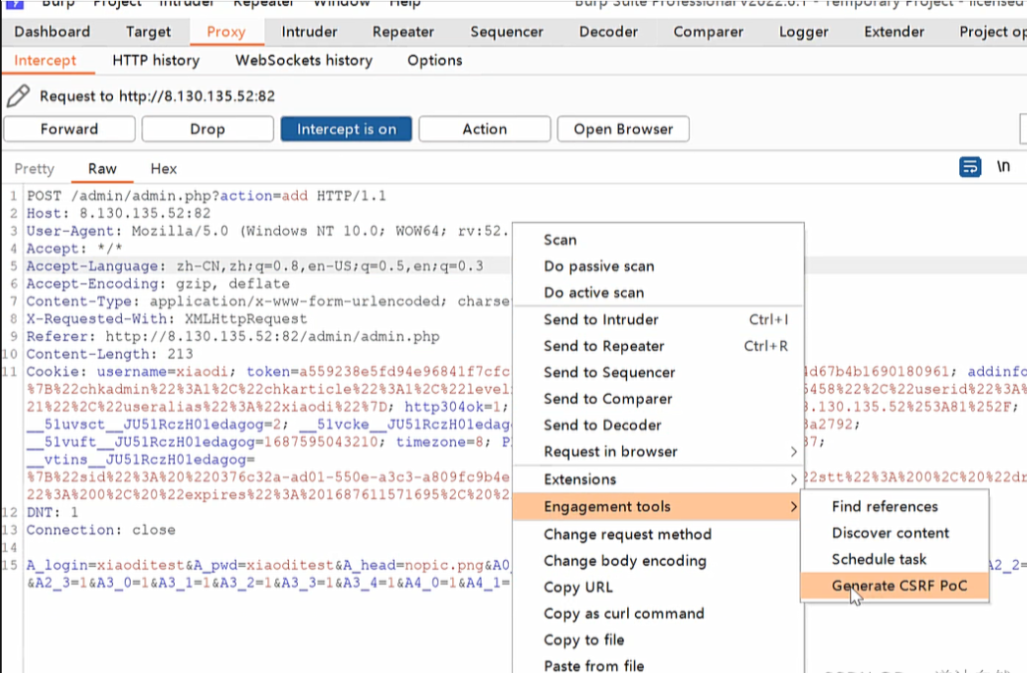The image size is (1027, 673).
Task: Expand the Request in browser submenu arrow
Action: [x=793, y=452]
